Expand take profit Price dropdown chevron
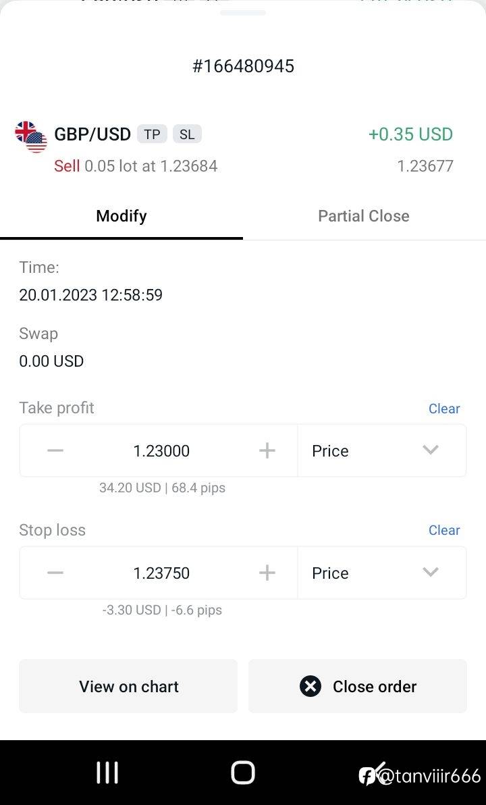 pos(431,450)
